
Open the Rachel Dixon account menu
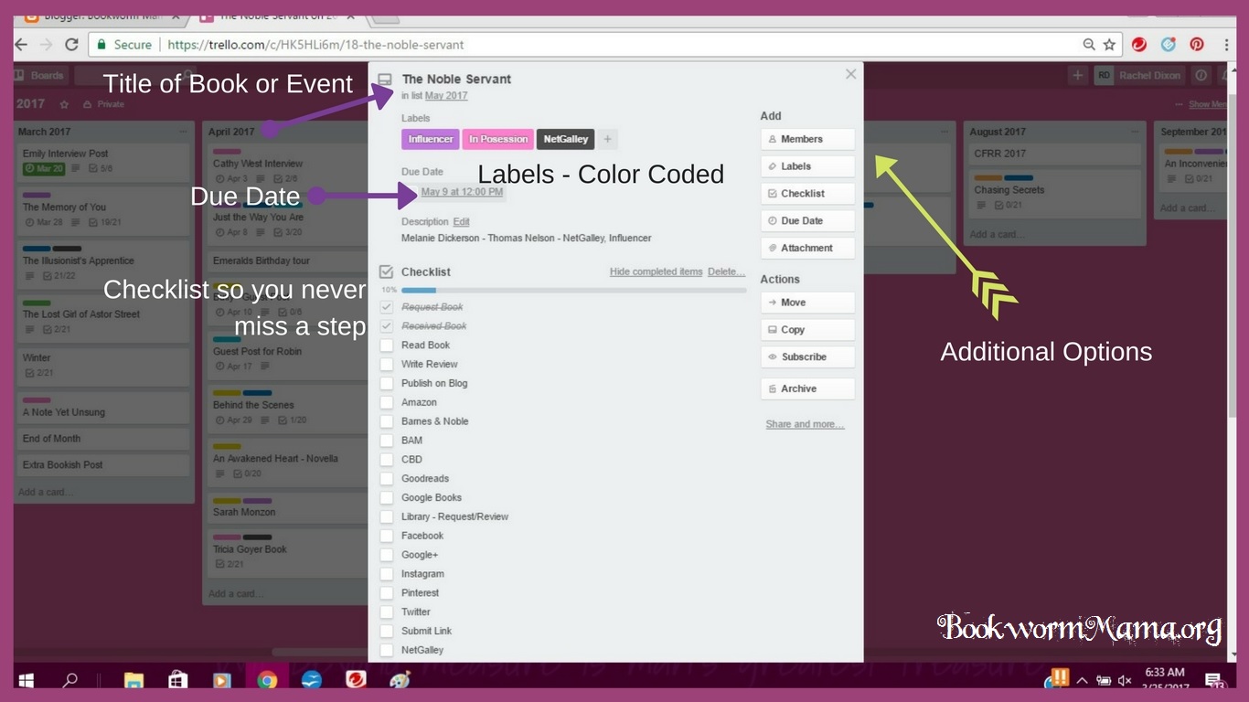pos(1138,76)
